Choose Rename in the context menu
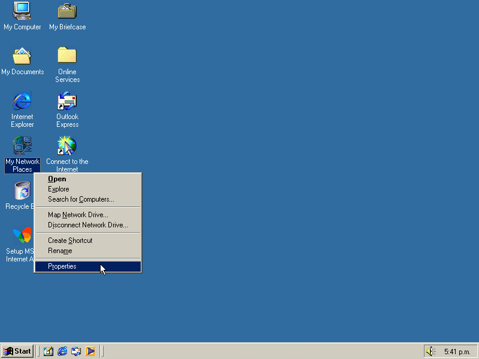479x359 pixels. (87, 251)
